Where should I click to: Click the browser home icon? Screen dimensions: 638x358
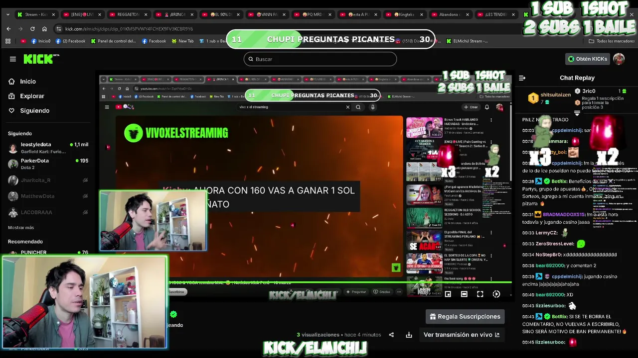pyautogui.click(x=44, y=29)
